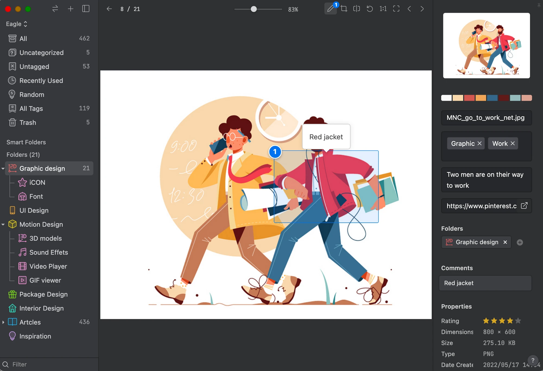Click the red color swatch
Screen dimensions: 543x371
pos(469,98)
